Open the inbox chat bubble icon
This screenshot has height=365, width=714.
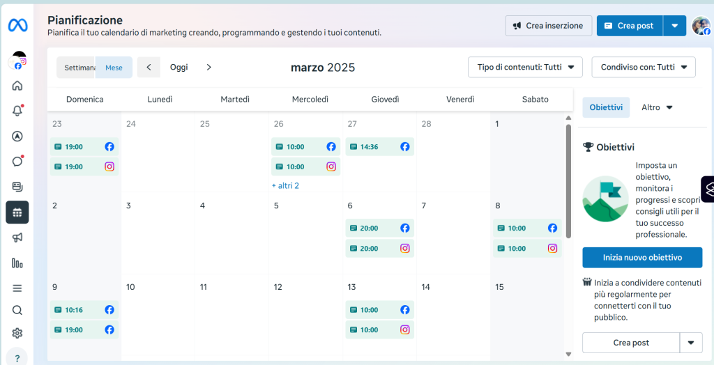pyautogui.click(x=17, y=161)
